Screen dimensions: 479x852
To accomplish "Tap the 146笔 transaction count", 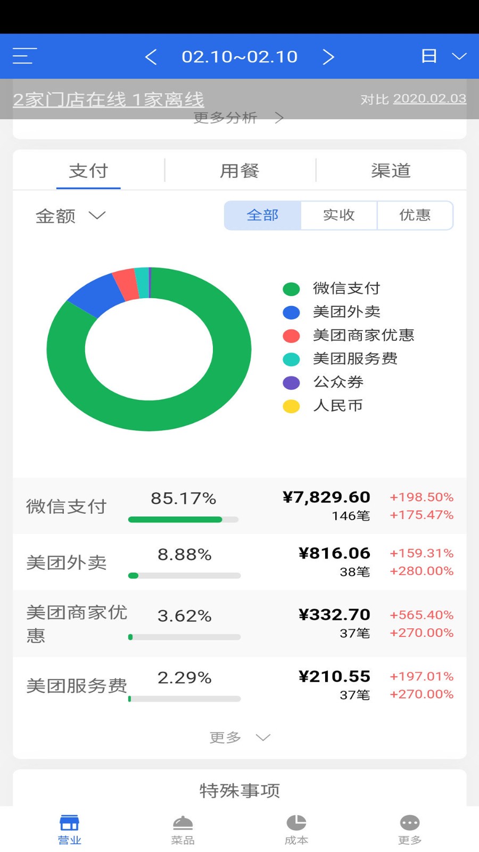I will point(351,516).
